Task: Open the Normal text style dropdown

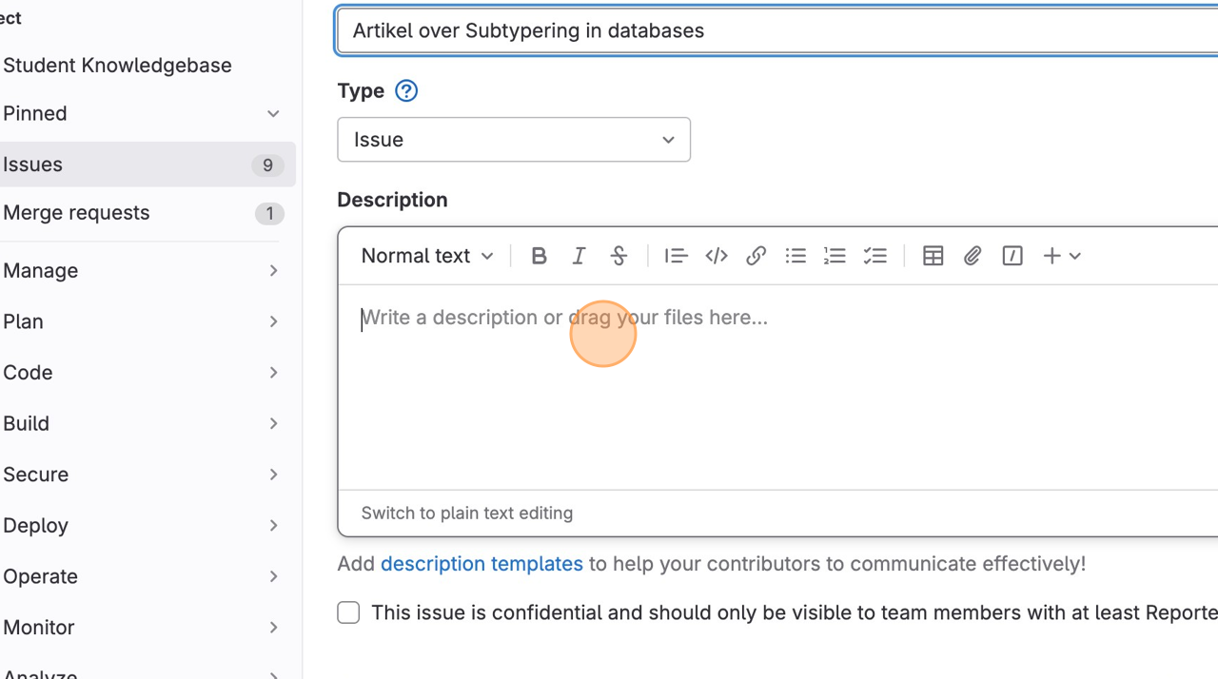Action: coord(427,256)
